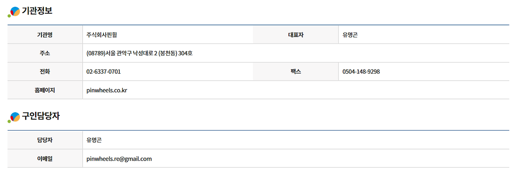Click the icon beside 기관정보 heading
The width and height of the screenshot is (520, 172).
coord(14,12)
